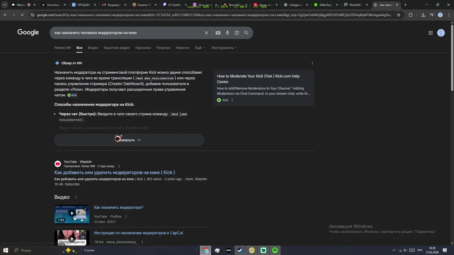Screen dimensions: 454x255
Task: Click the inline Kick source chip
Action: click(x=72, y=95)
